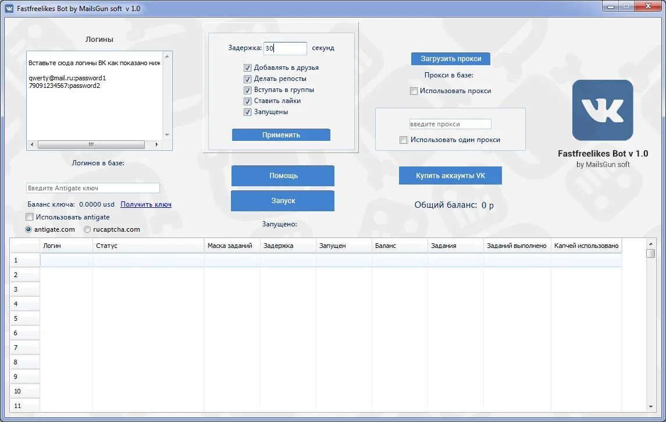
Task: Click inside the logins text area
Action: (94, 95)
